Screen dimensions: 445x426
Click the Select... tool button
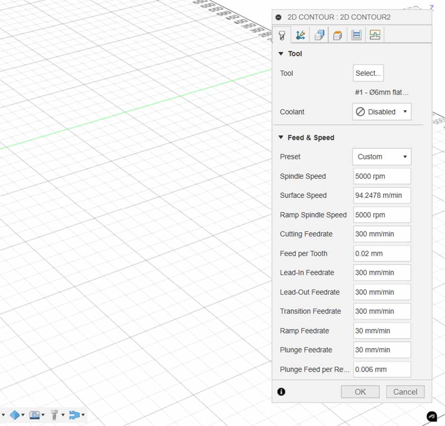tap(368, 73)
